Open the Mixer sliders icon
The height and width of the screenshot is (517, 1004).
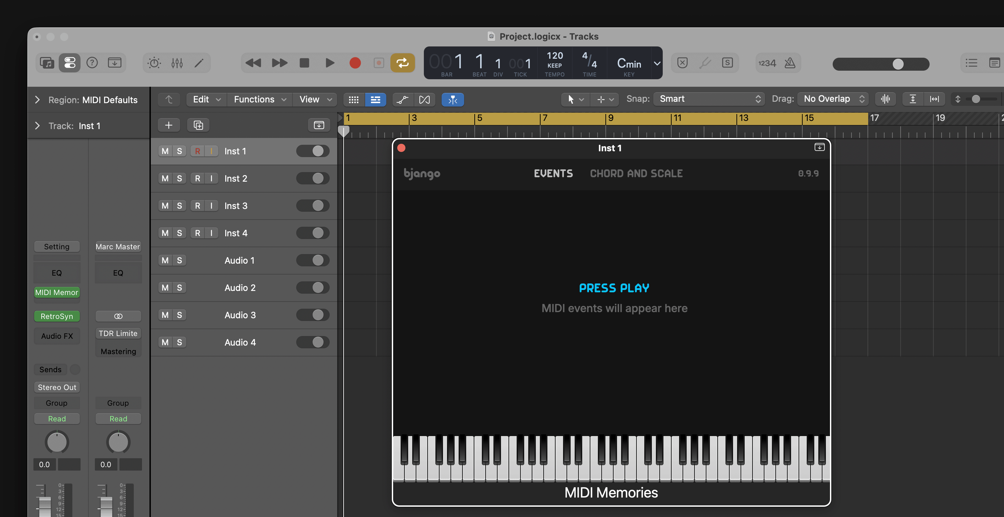(x=177, y=63)
